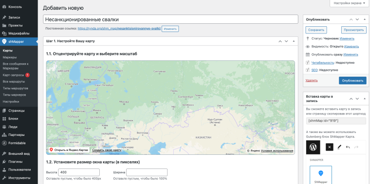The image size is (370, 184).
Task: Click the Сохранить button
Action: point(316,30)
